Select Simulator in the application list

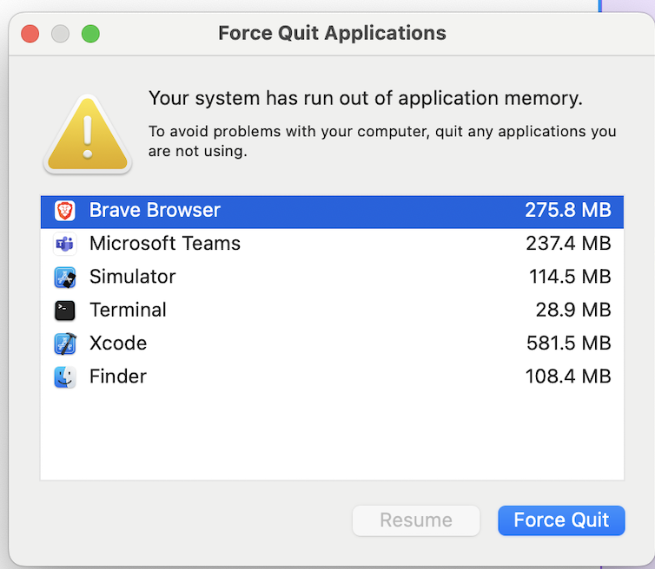332,277
